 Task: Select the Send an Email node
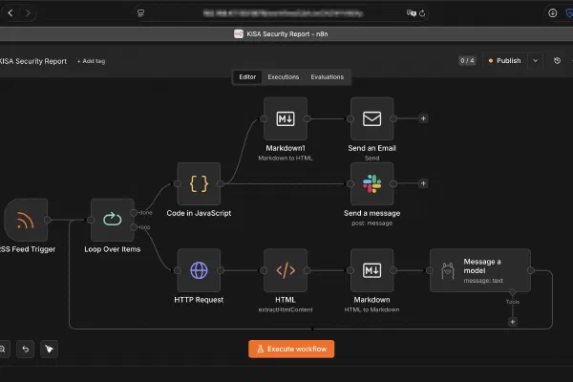click(x=372, y=118)
